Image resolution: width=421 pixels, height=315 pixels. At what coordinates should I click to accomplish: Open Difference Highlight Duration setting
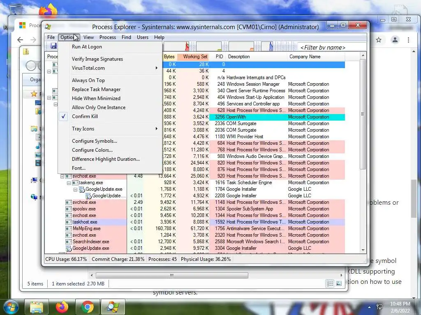pyautogui.click(x=110, y=159)
